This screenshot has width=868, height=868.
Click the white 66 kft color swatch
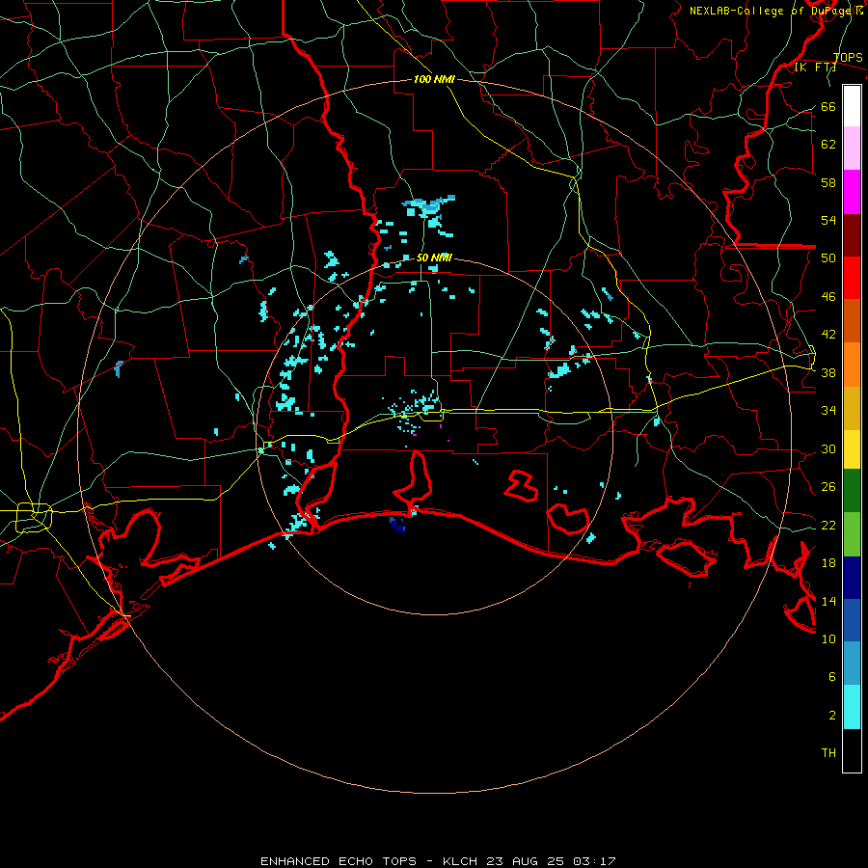[852, 106]
